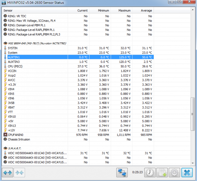197x181 pixels.
Task: Click the collapse columns arrows button
Action: [x=19, y=173]
